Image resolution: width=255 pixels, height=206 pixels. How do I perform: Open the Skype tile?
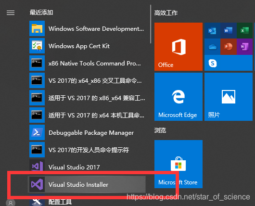229,63
